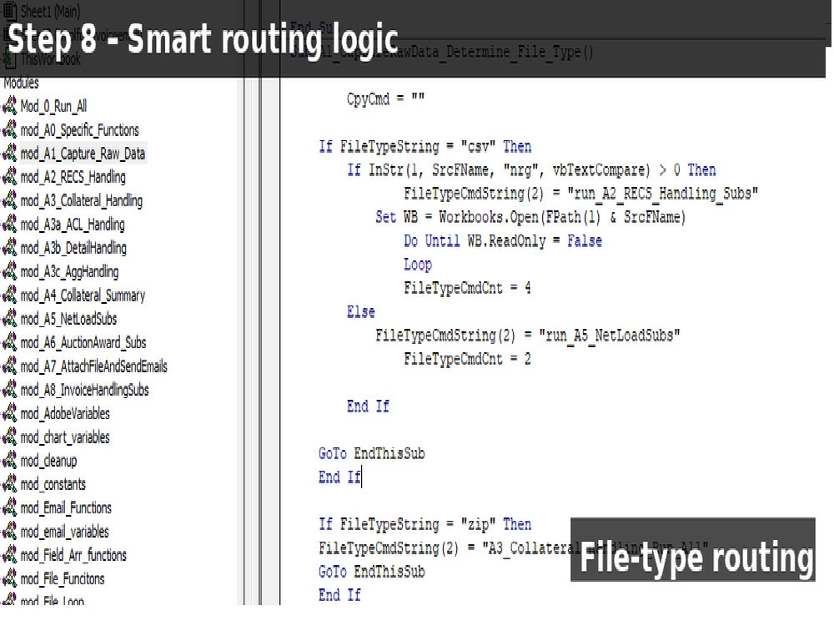Click Do Until WB.ReadOnly = False line
Screen dimensions: 834x626
click(x=503, y=241)
